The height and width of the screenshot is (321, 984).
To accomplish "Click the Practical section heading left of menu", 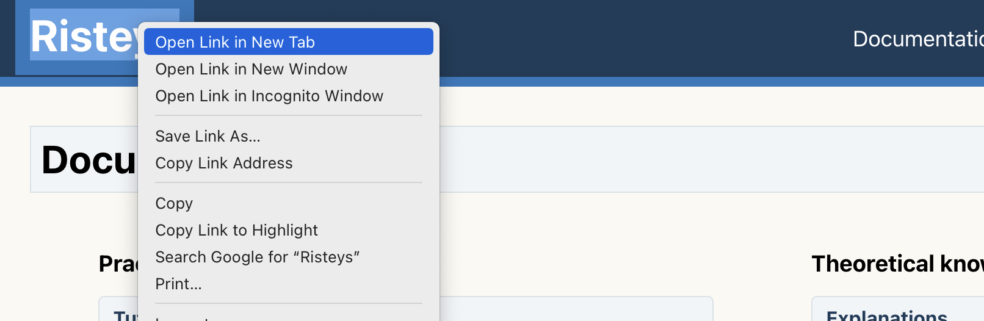I will [118, 264].
